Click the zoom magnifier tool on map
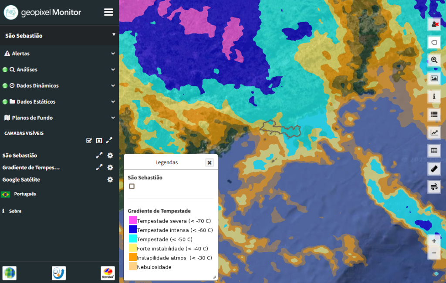Viewport: 446px width, 283px height. (434, 60)
